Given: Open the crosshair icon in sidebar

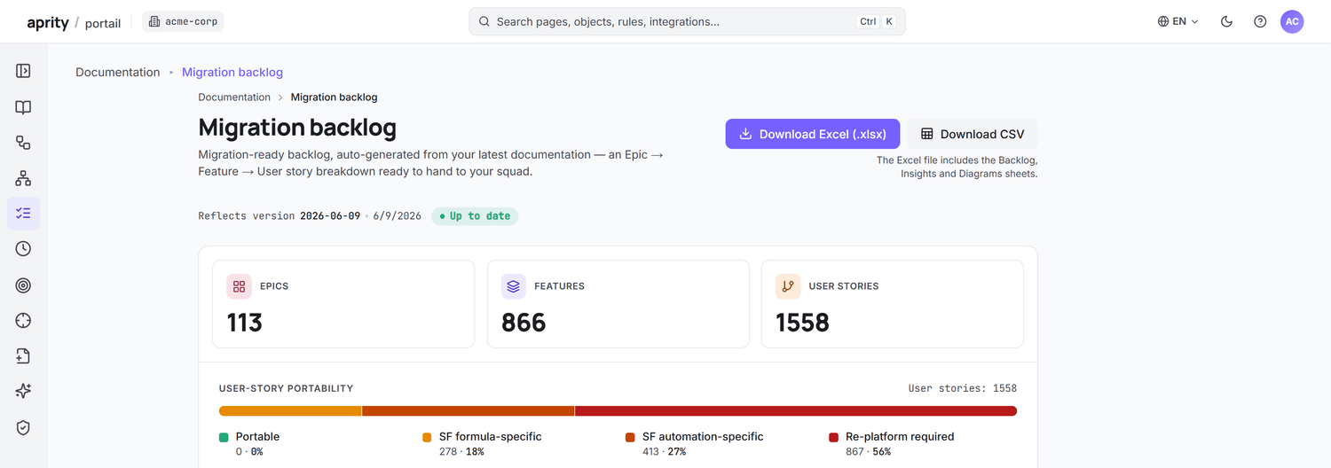Looking at the screenshot, I should tap(23, 320).
